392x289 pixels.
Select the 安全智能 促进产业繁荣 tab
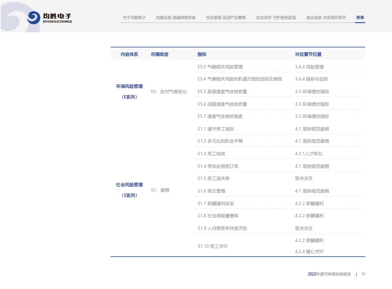(226, 17)
